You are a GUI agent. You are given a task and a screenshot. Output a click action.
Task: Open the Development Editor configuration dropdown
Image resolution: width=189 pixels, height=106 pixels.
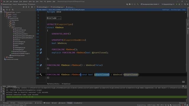coord(150,4)
